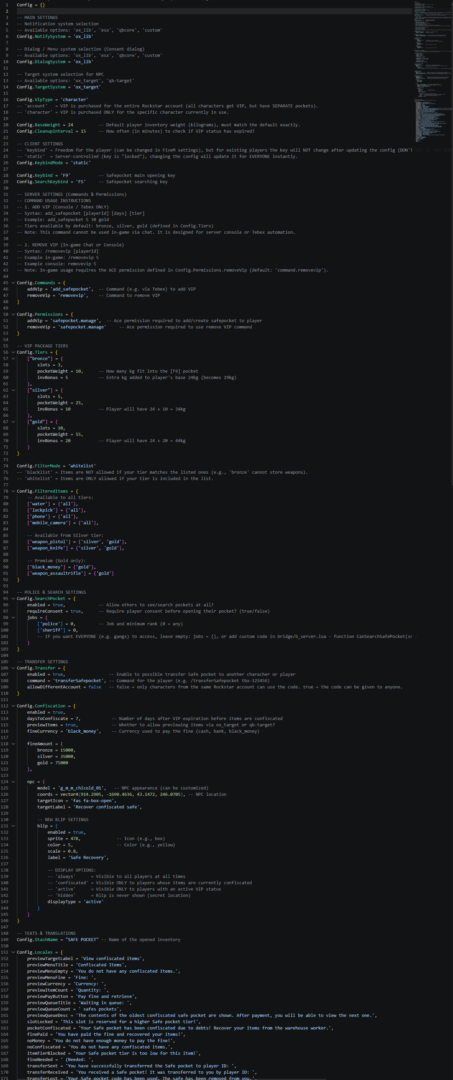Click the gold fineAmount 75000
Viewport: 453px width, 1080px height.
click(x=61, y=763)
